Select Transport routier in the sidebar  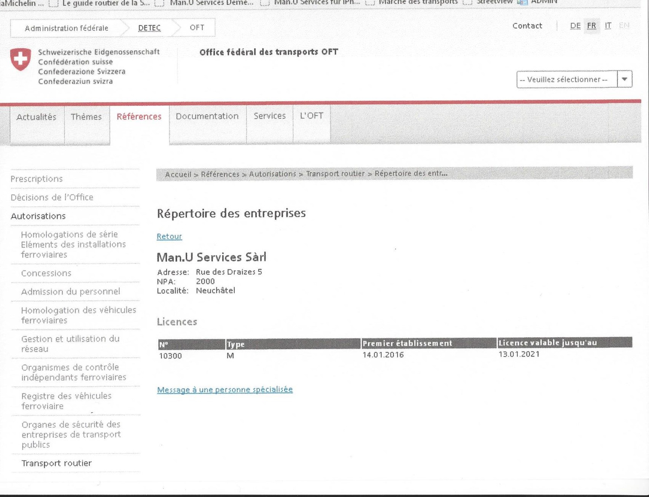coord(57,463)
